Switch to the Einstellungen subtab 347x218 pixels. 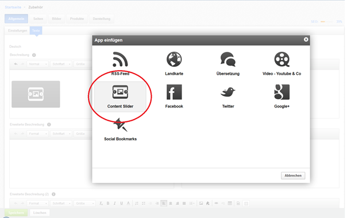tap(17, 30)
